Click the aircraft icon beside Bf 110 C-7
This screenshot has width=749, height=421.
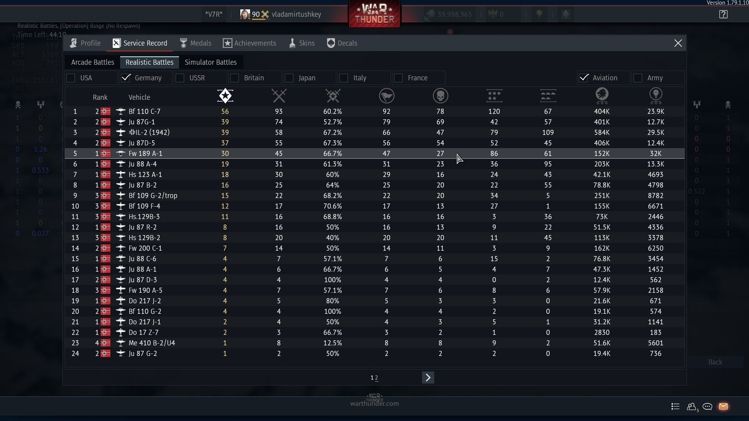(x=121, y=111)
